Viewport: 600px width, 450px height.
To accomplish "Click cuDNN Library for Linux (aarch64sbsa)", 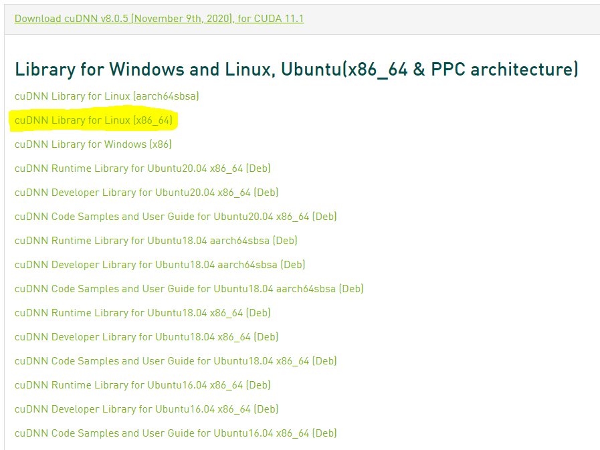I will pyautogui.click(x=107, y=96).
